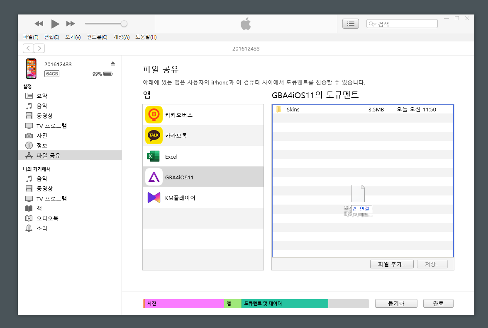Image resolution: width=488 pixels, height=328 pixels.
Task: Open the 보기(V) menu
Action: (73, 37)
